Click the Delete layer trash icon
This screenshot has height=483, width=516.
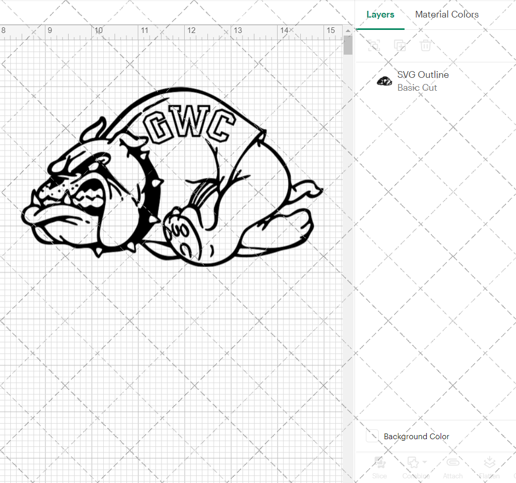click(x=425, y=45)
